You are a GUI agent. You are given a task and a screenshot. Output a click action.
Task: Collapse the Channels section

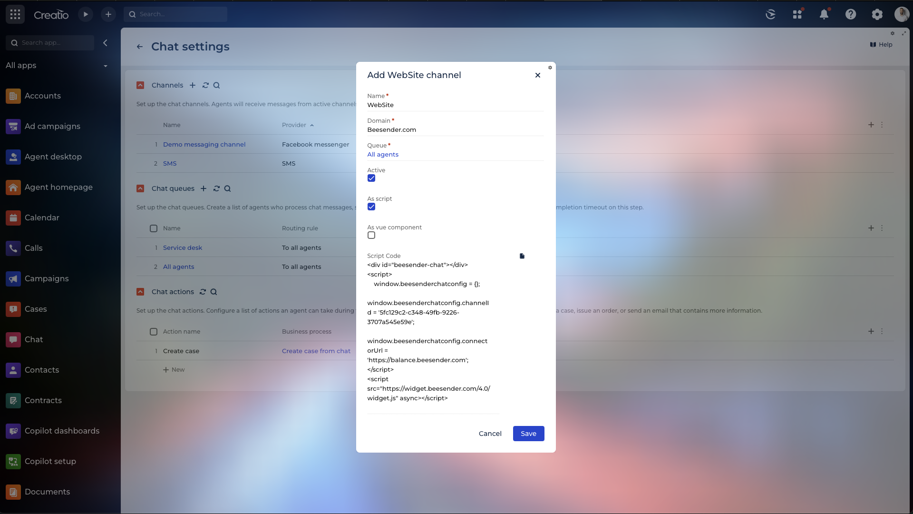click(x=140, y=85)
